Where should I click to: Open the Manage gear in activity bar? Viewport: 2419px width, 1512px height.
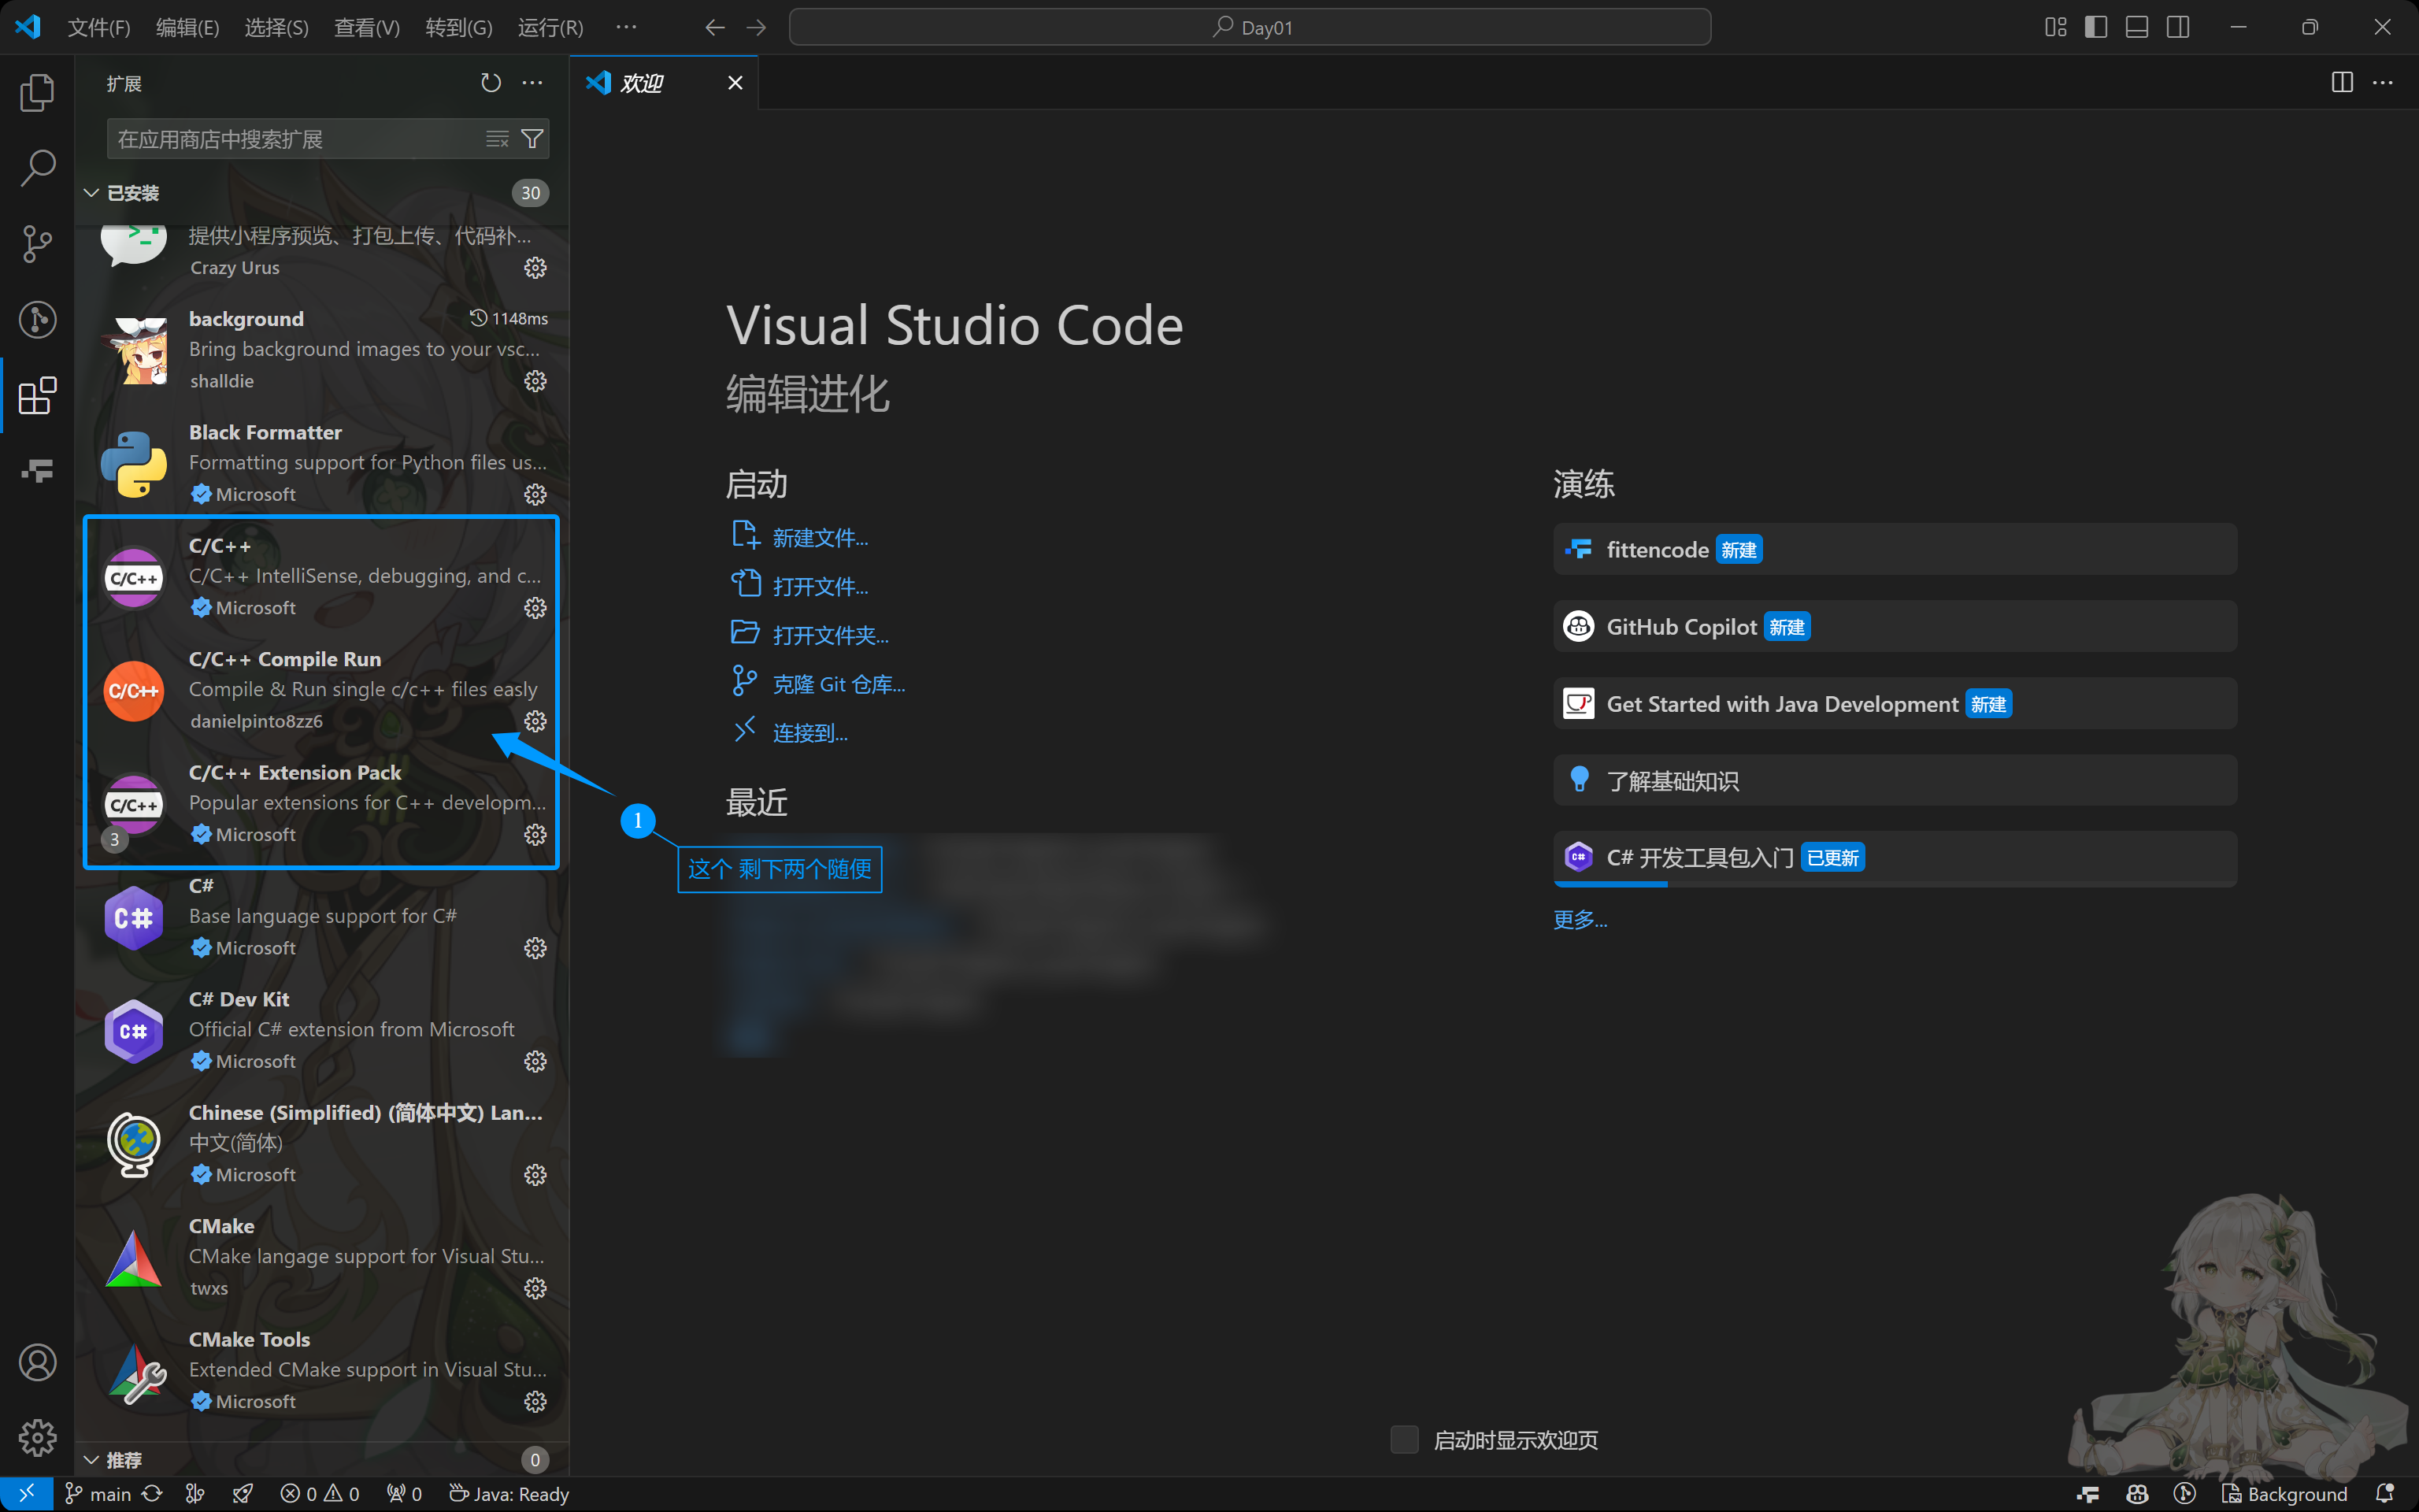(x=37, y=1438)
